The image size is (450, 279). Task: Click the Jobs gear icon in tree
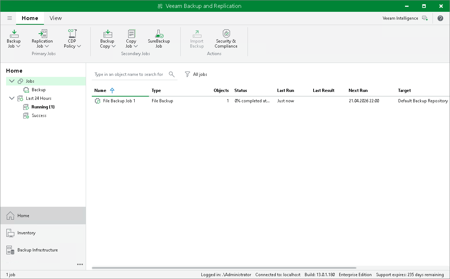pyautogui.click(x=20, y=81)
